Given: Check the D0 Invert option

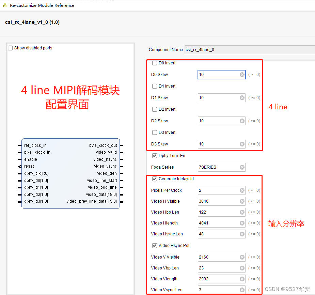Looking at the screenshot, I should click(x=155, y=63).
